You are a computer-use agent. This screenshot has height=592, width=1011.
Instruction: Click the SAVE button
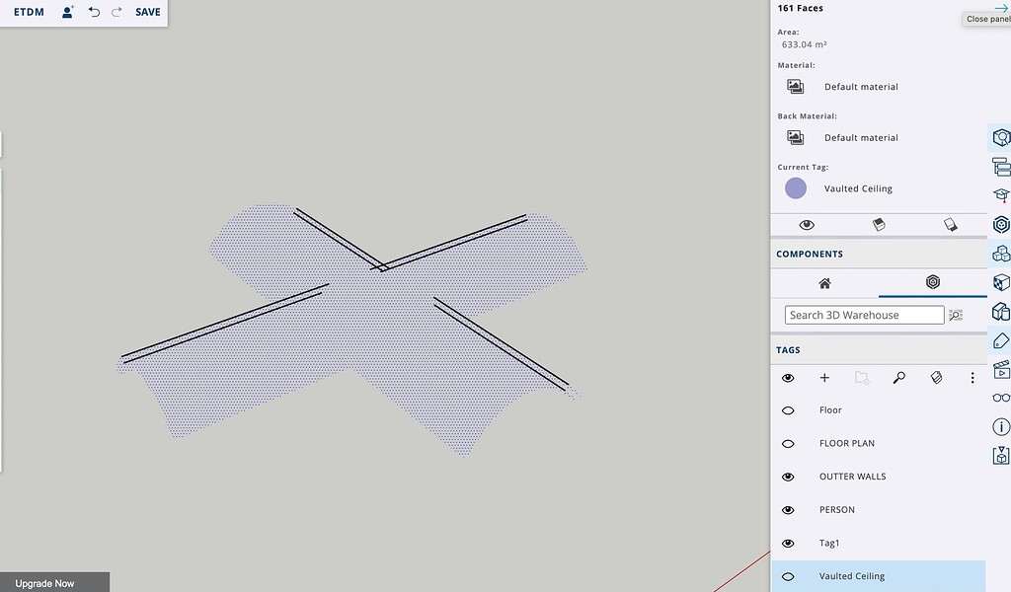[x=147, y=12]
